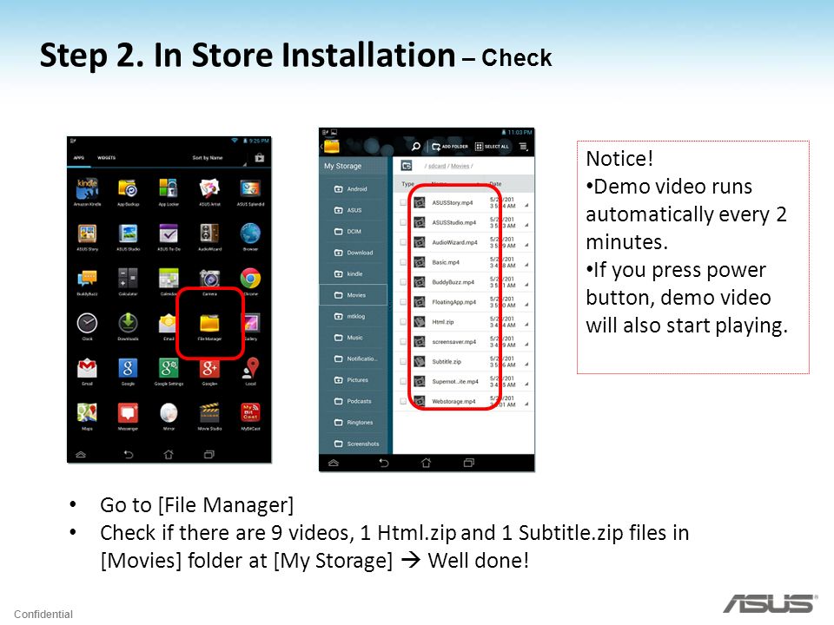
Task: Expand the options arrow for Html.zip
Action: pyautogui.click(x=526, y=324)
